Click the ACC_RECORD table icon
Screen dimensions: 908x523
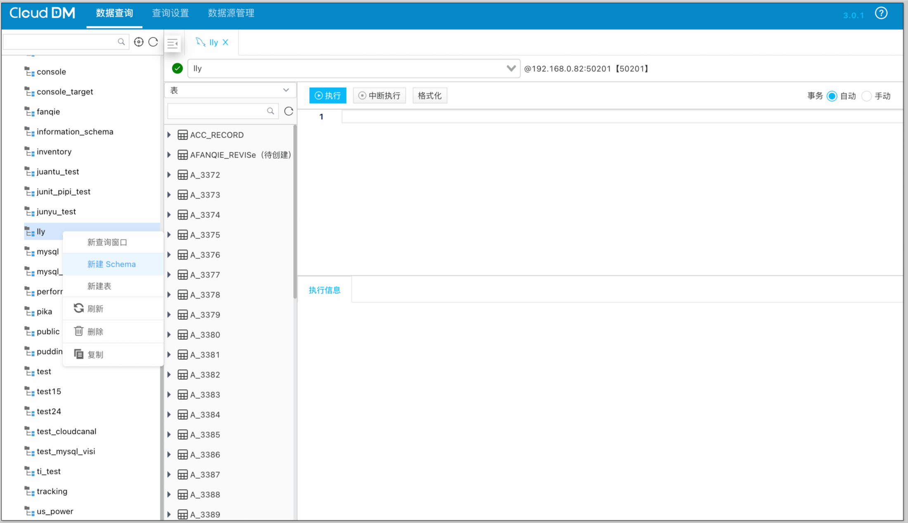182,135
